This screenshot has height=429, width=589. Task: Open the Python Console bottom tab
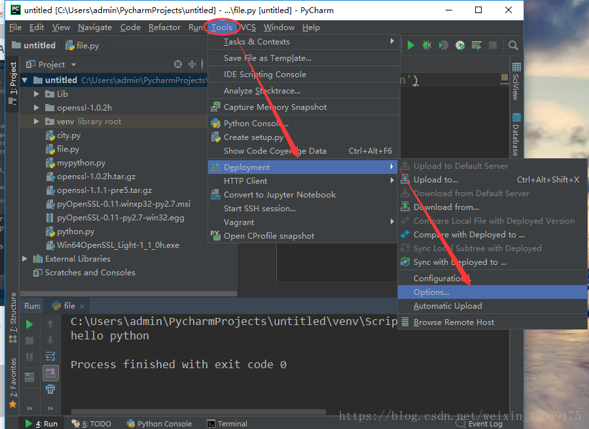(x=159, y=423)
